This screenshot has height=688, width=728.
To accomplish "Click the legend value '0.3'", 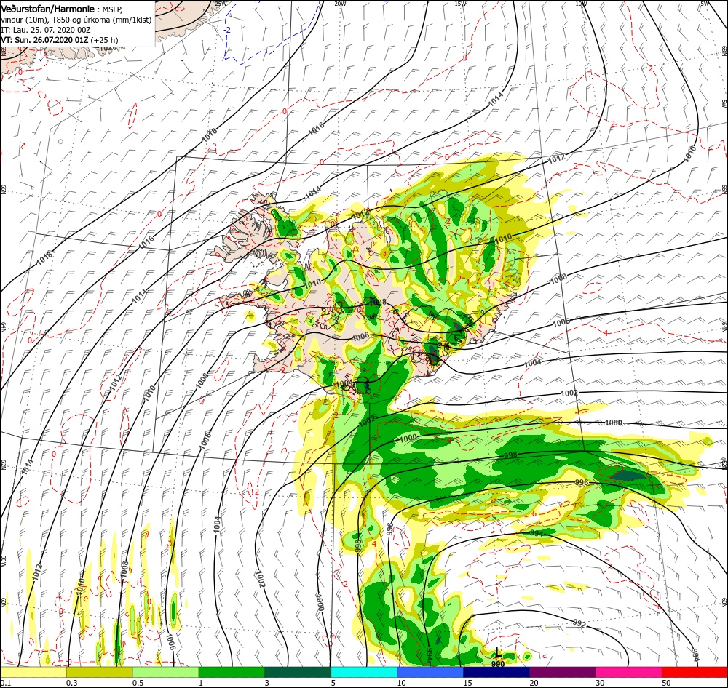I will pyautogui.click(x=72, y=683).
